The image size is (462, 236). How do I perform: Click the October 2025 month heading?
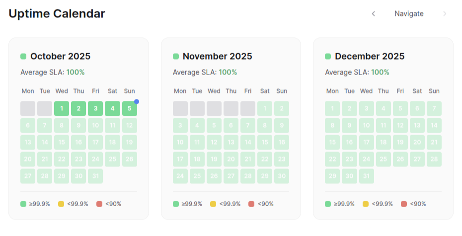(x=60, y=56)
